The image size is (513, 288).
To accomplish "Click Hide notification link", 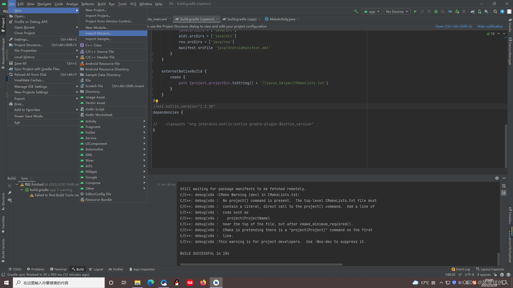I will point(490,26).
